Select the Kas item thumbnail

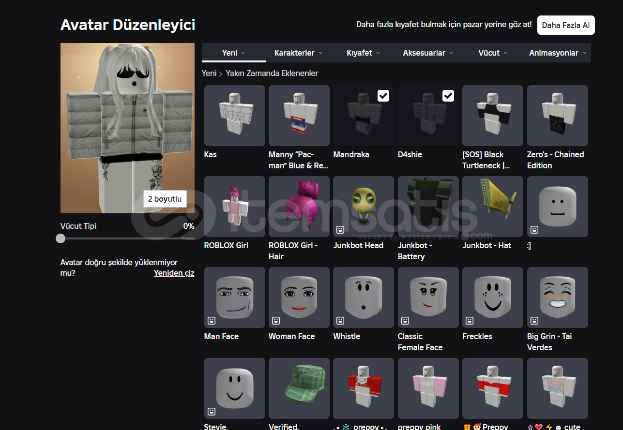tap(234, 116)
